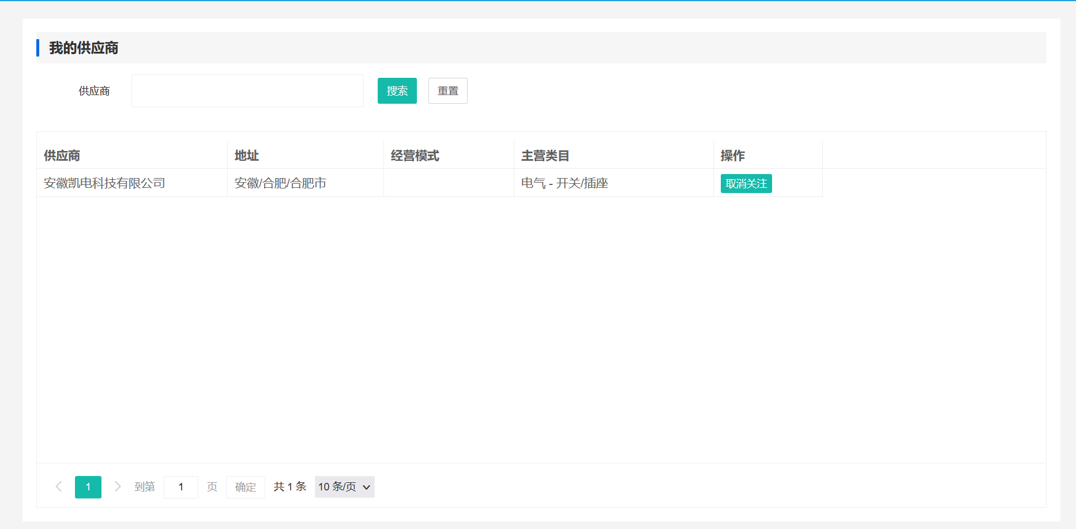Screen dimensions: 1076x529
Task: Open the 10 条/页 page size dropdown
Action: point(344,487)
